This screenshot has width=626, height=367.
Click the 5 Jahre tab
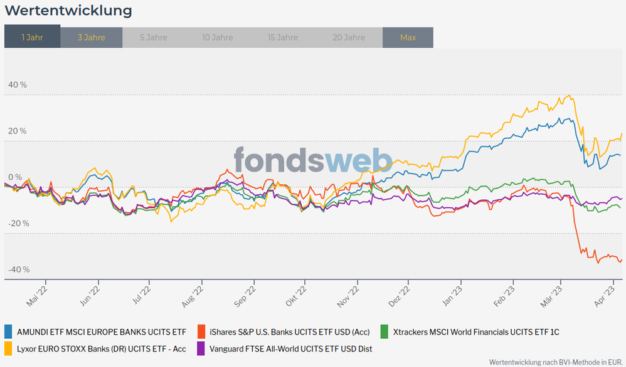154,38
